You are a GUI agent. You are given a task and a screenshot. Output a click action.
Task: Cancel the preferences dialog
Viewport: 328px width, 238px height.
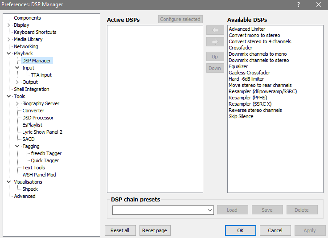click(x=275, y=230)
